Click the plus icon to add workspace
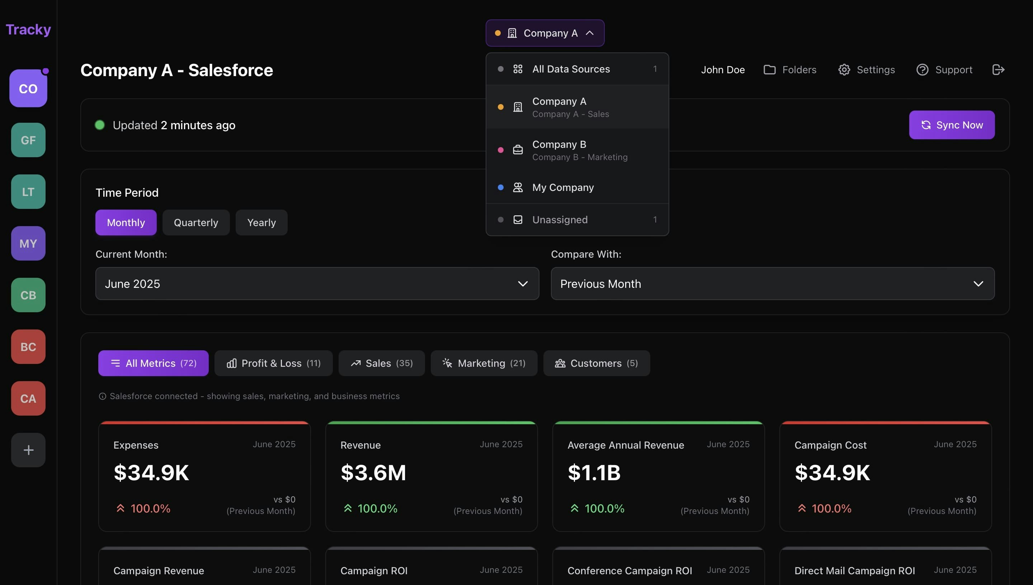1033x585 pixels. [x=28, y=450]
